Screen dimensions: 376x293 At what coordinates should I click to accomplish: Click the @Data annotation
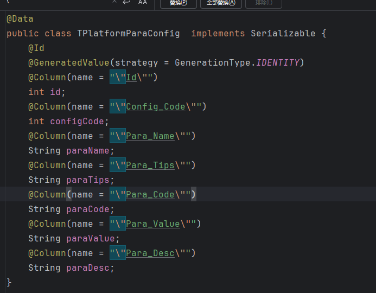point(20,19)
